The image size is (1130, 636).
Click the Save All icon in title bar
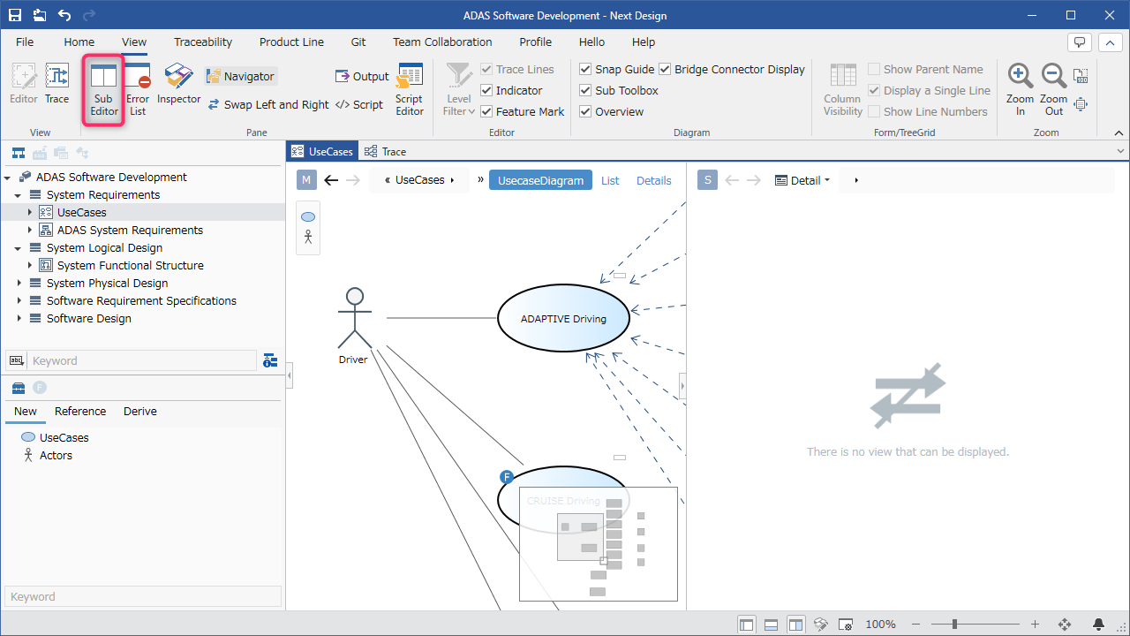[x=40, y=15]
